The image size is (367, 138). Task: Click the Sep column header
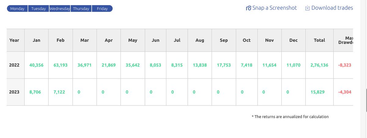pyautogui.click(x=224, y=40)
